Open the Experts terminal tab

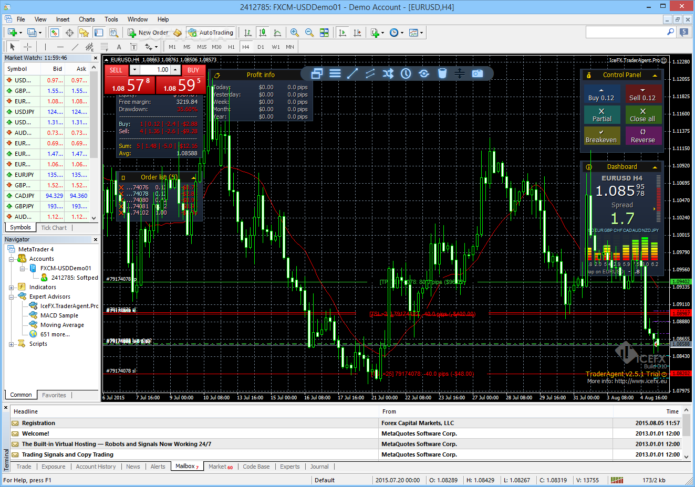[x=290, y=467]
